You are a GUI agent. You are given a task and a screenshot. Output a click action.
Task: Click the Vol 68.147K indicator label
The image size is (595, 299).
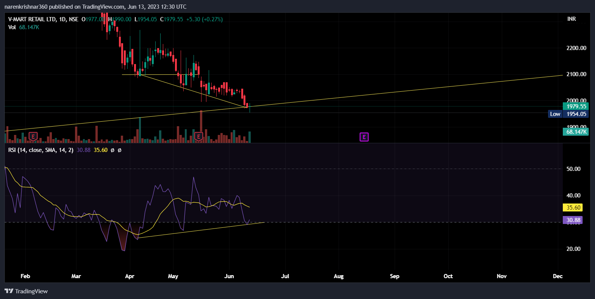tap(23, 27)
